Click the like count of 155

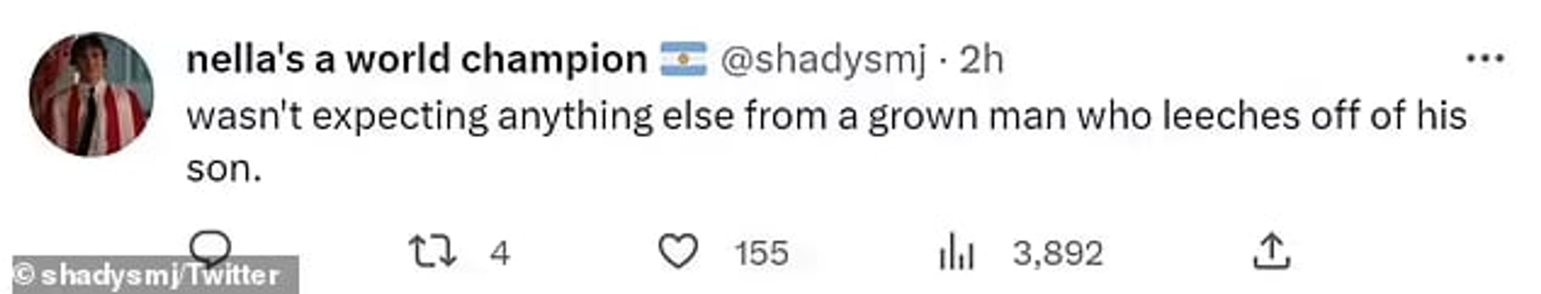tap(762, 253)
